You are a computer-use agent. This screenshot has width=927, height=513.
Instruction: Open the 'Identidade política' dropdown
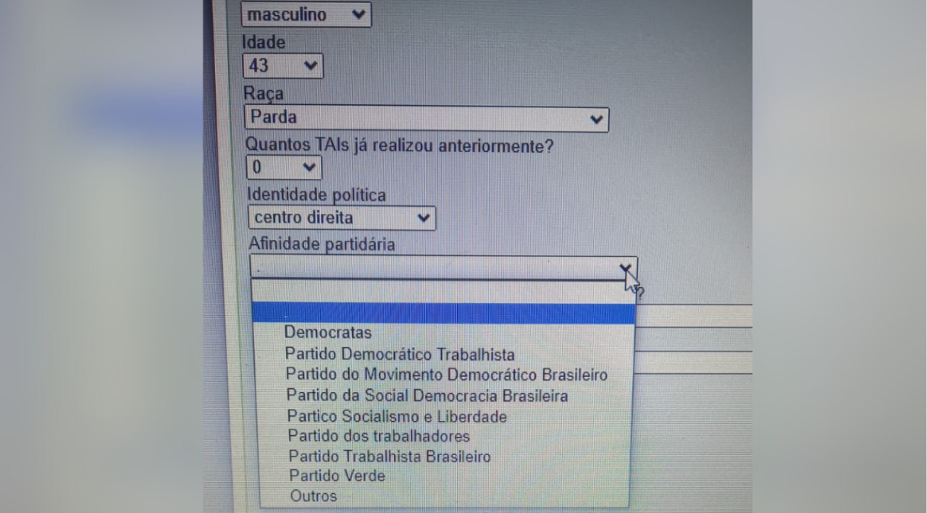[x=340, y=218]
